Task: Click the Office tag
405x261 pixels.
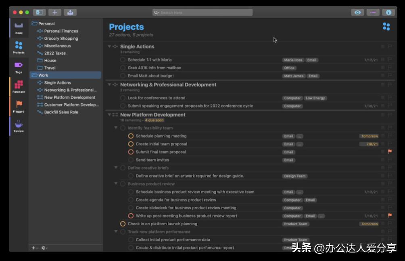Action: [289, 68]
